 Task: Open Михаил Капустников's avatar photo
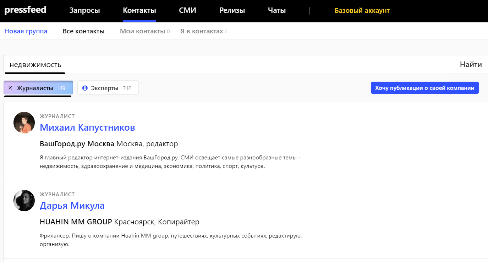click(24, 122)
